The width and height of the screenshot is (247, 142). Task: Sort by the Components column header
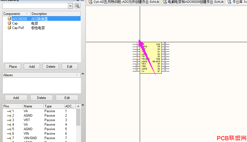16,14
